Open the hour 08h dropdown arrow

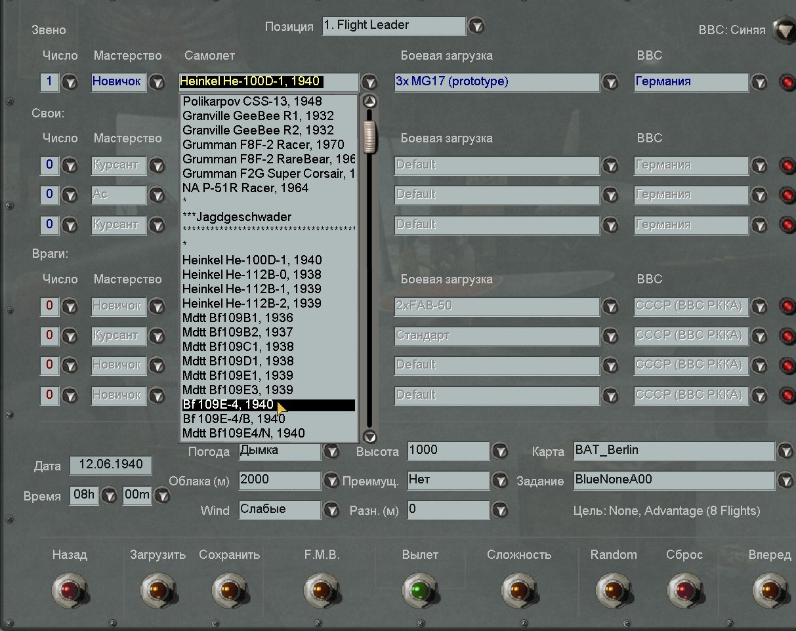coord(109,496)
